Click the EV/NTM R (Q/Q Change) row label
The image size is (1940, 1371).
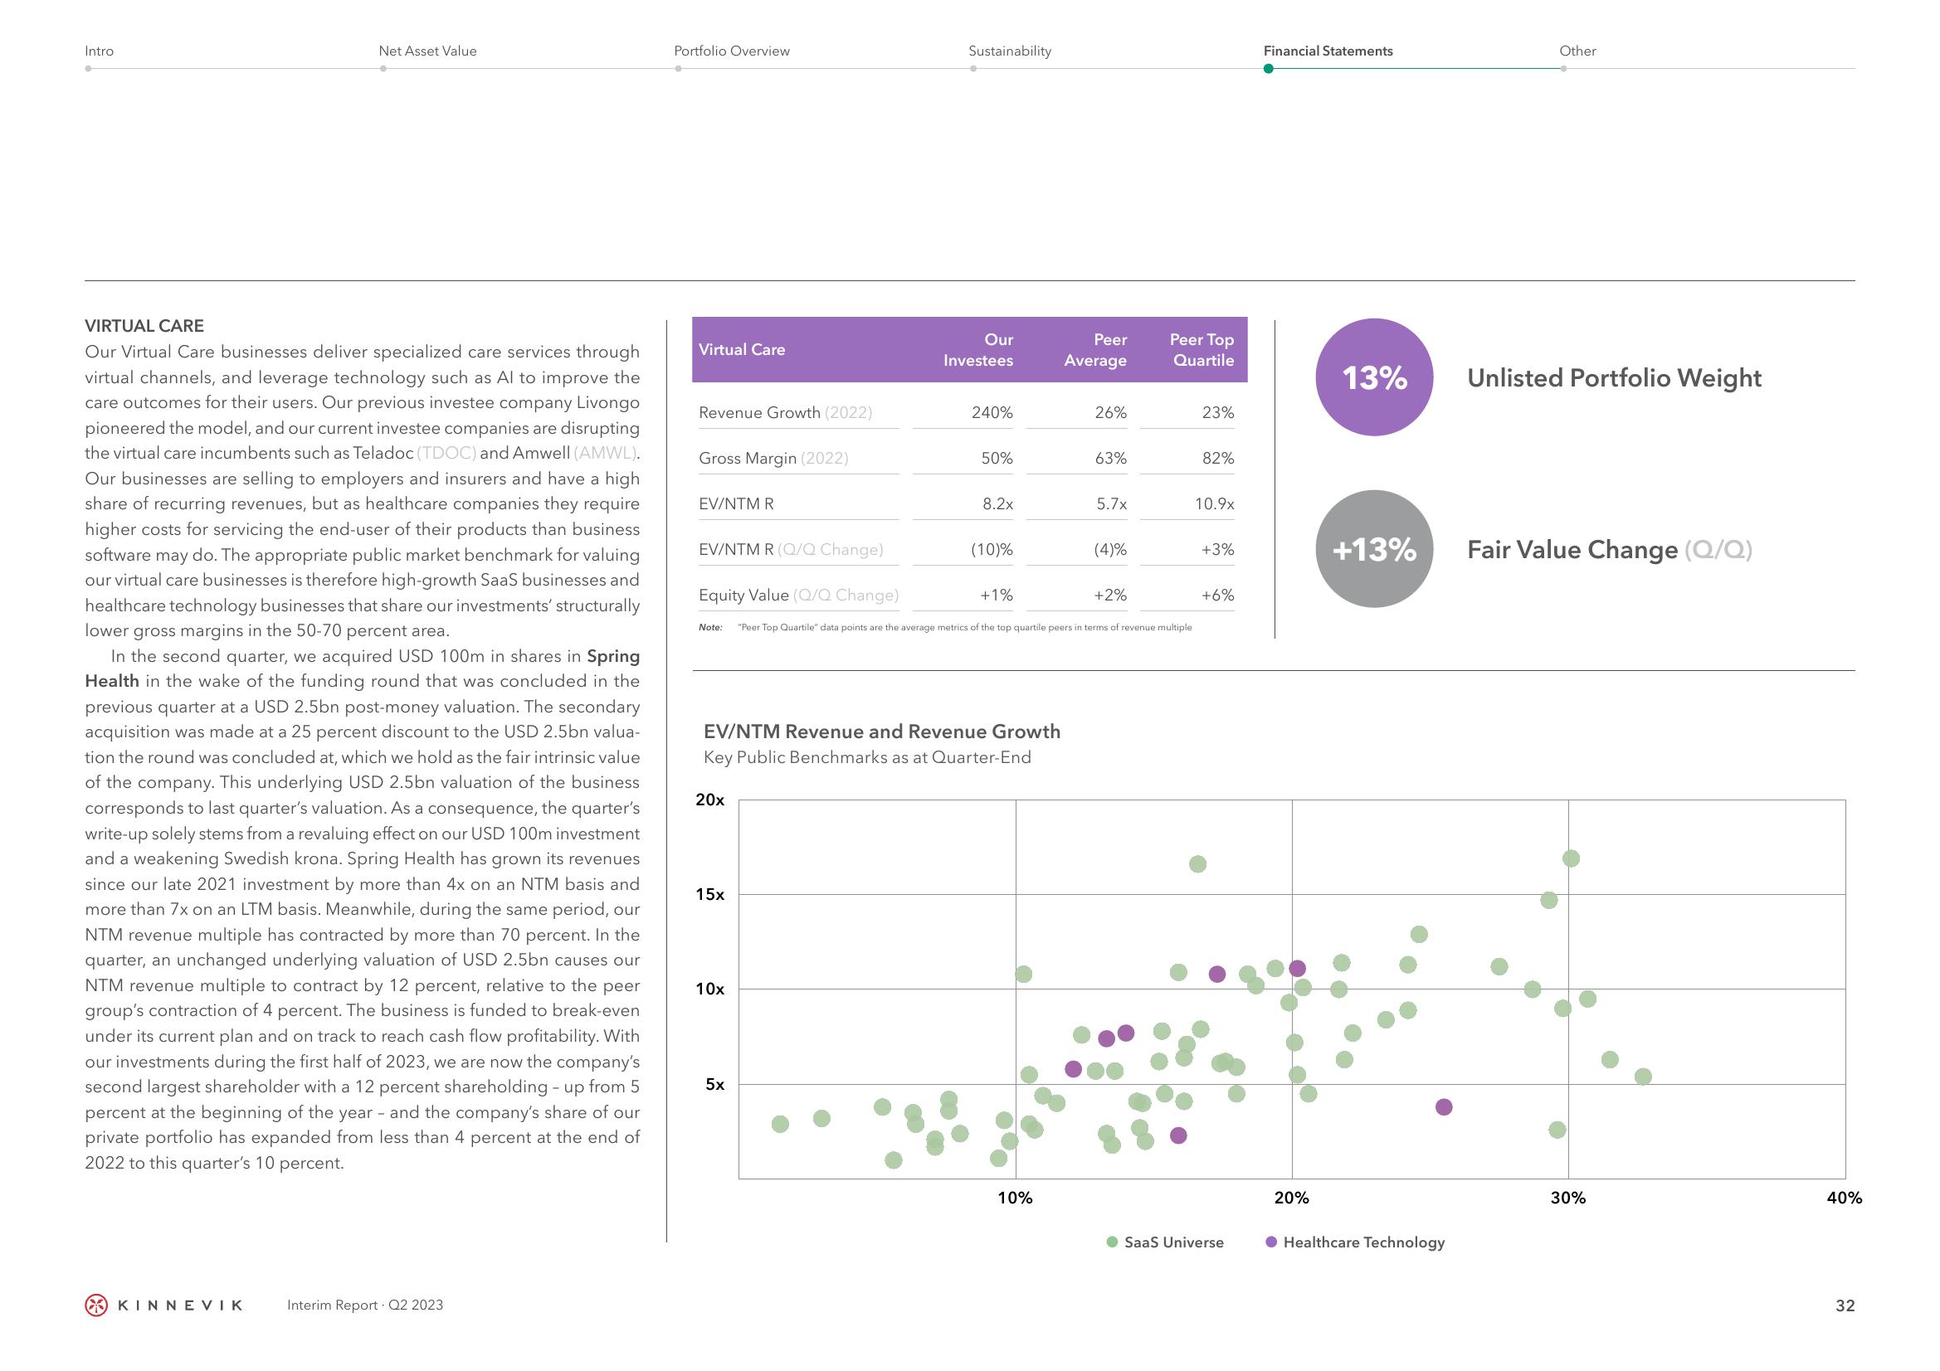pos(791,549)
